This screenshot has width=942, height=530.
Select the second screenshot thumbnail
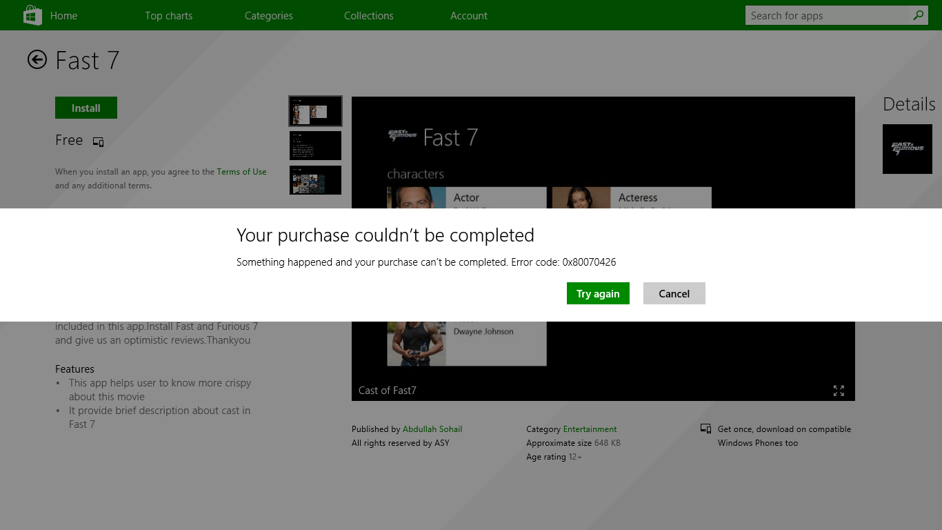(315, 146)
